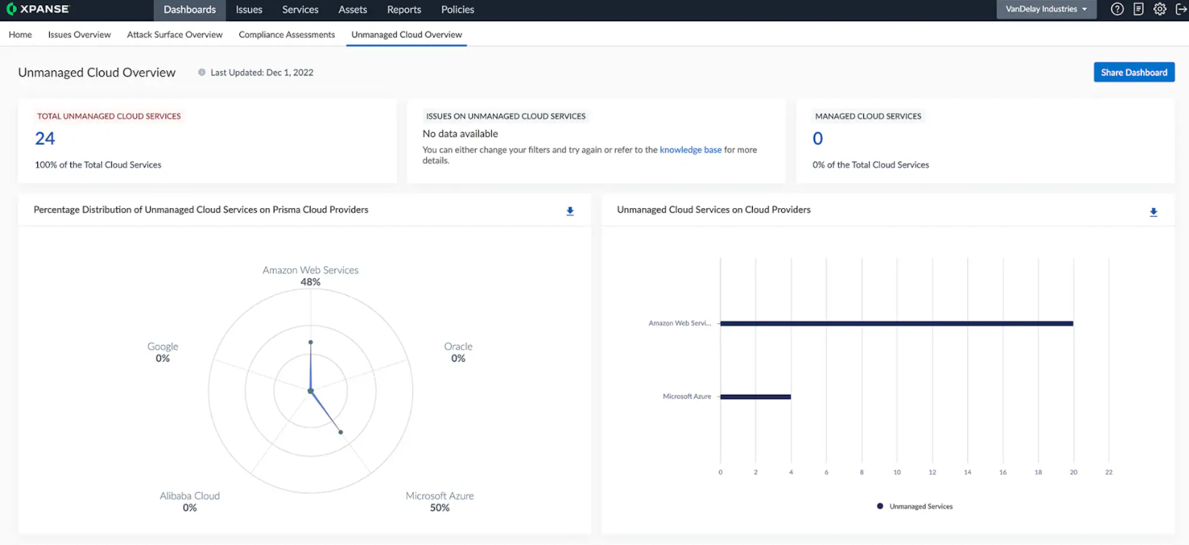Click the Unmanaged Cloud Overview page title
The height and width of the screenshot is (545, 1189).
coord(97,73)
